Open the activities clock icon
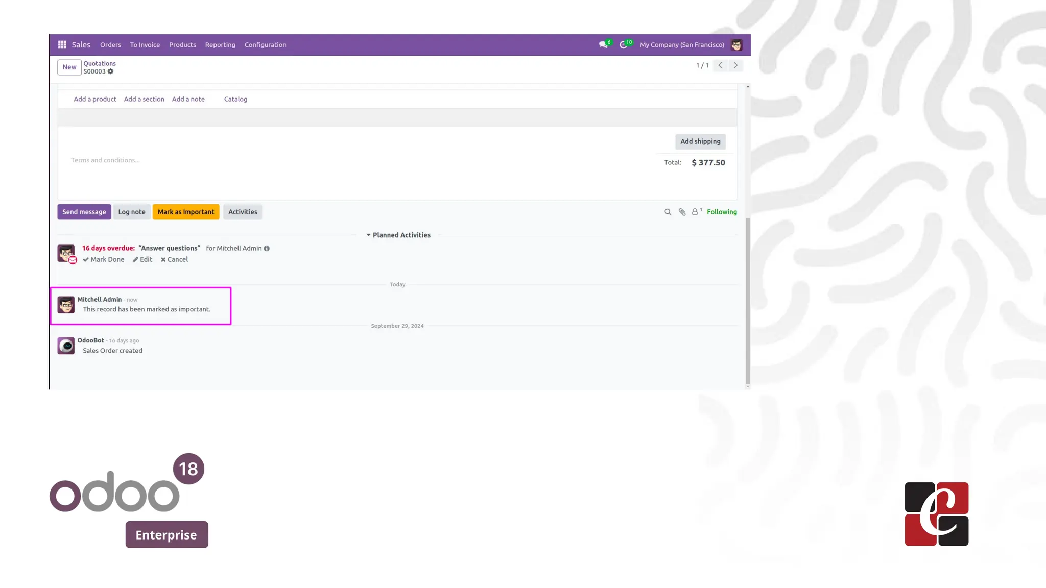The width and height of the screenshot is (1046, 588). (624, 45)
